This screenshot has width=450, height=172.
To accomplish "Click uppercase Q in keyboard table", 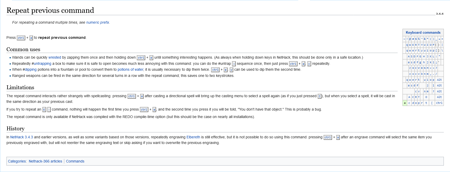I will point(407,45).
